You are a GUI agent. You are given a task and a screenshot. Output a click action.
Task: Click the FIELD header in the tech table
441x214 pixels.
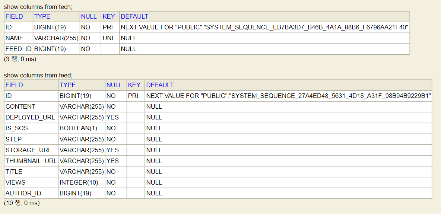pos(14,16)
